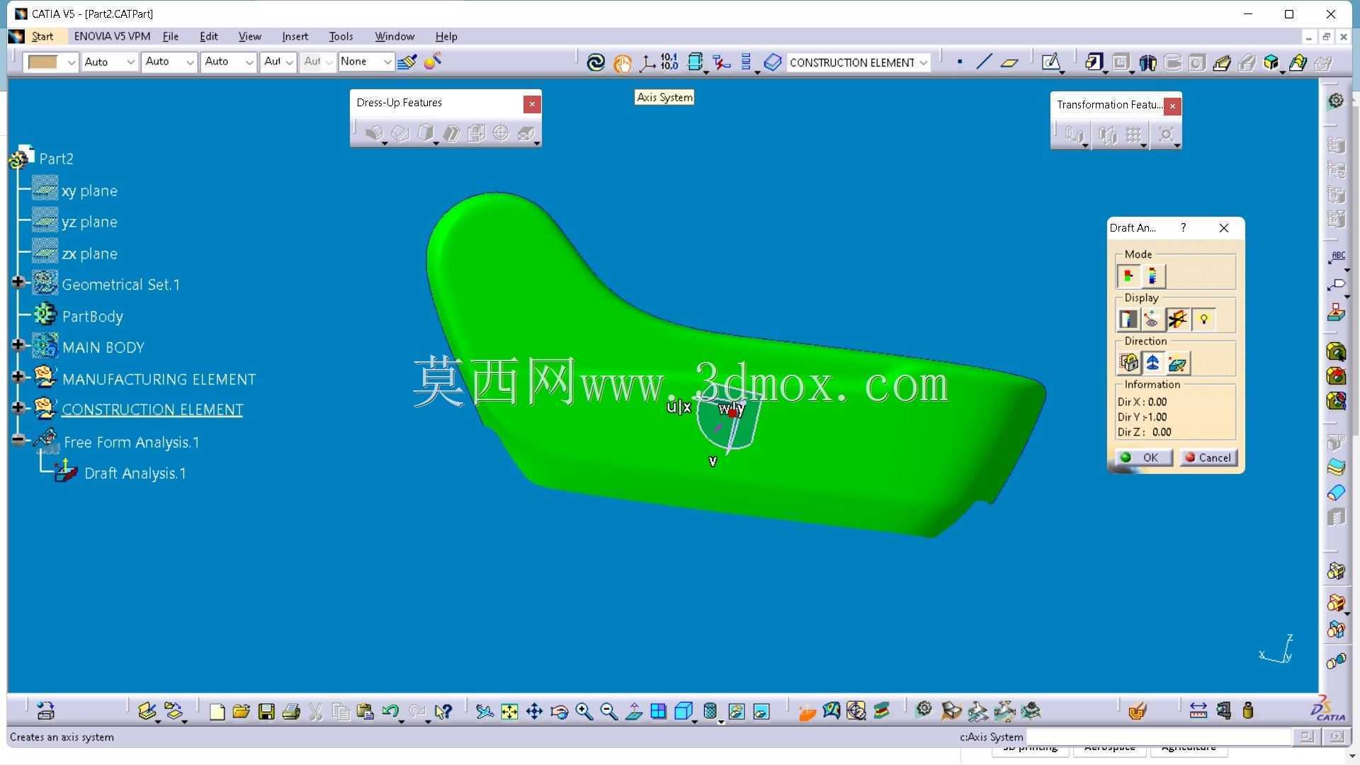This screenshot has width=1360, height=765.
Task: Toggle light effect bulb button in Display
Action: click(1203, 319)
